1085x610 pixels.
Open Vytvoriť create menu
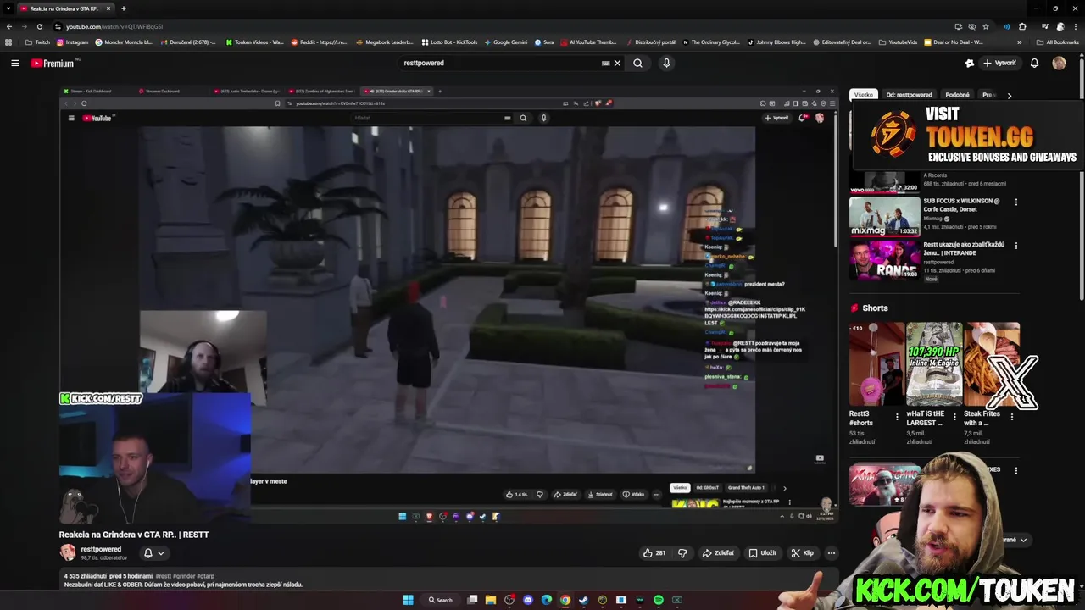pos(999,63)
